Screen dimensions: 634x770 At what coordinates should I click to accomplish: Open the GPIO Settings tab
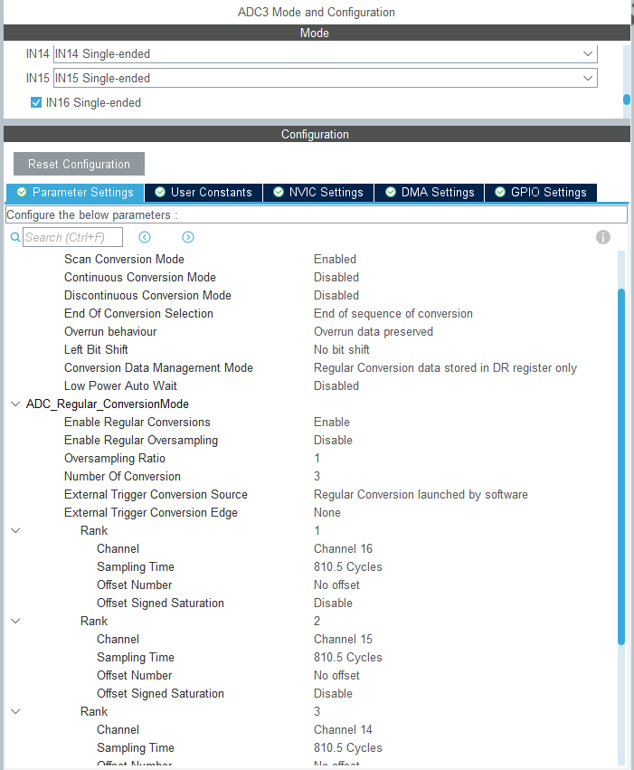click(541, 192)
